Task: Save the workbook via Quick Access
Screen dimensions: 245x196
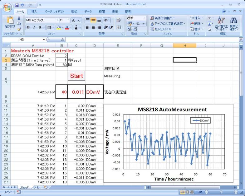Action: 17,5
